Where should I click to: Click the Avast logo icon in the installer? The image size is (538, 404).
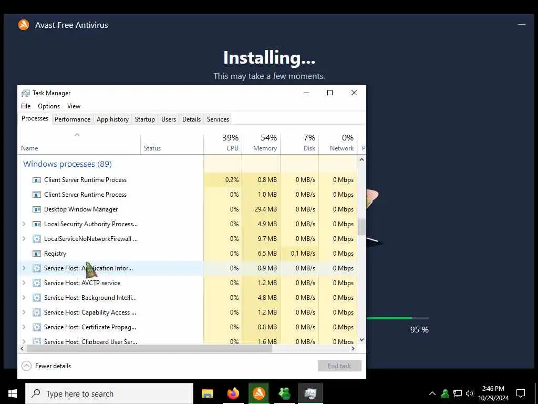click(x=24, y=25)
